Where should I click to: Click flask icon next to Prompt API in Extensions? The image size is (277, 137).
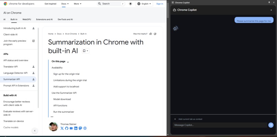33,86
